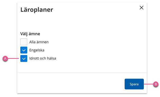Uncheck the Engelska checkbox
The image size is (160, 97).
24,50
